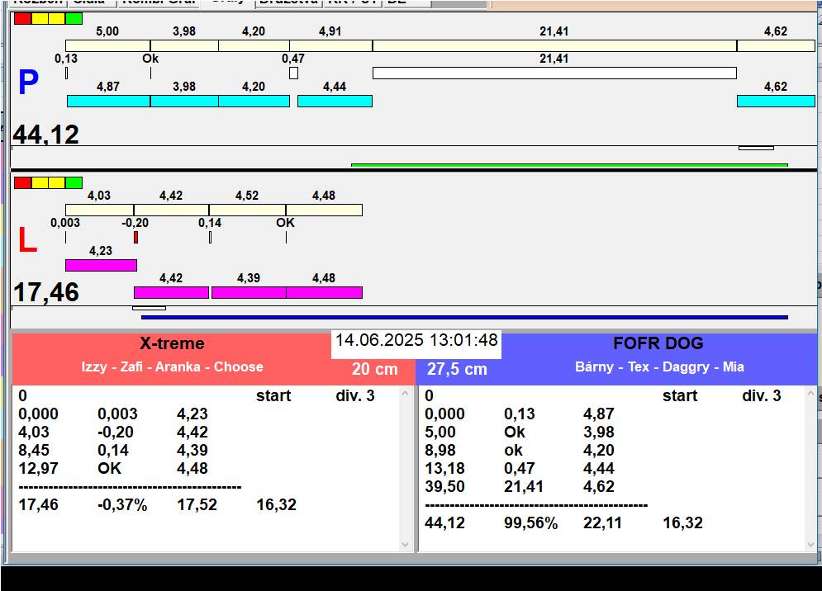Click the red start light in lane L
This screenshot has height=591, width=822.
22,182
